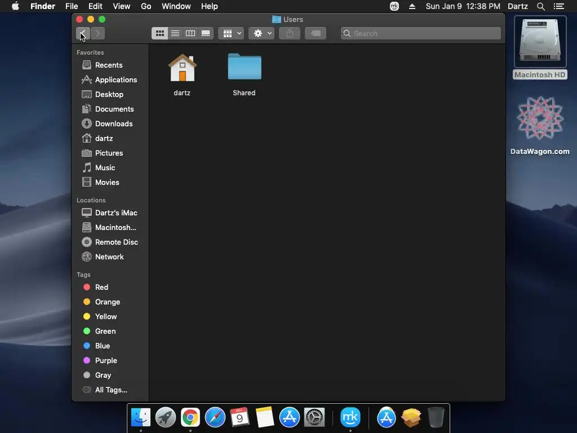577x433 pixels.
Task: Open the group-by arrangement dropdown
Action: click(232, 33)
